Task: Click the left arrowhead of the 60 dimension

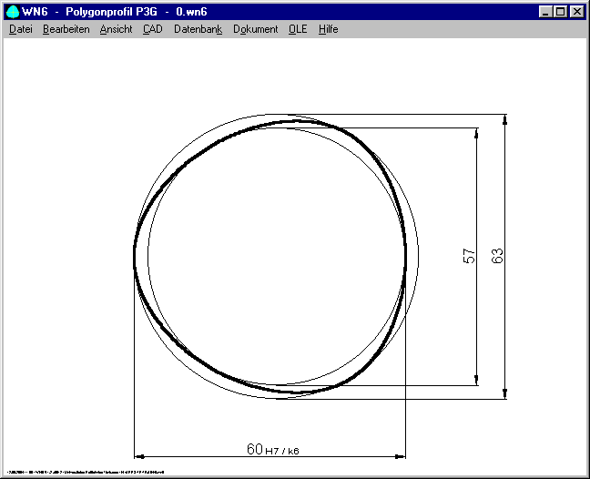Action: (140, 455)
